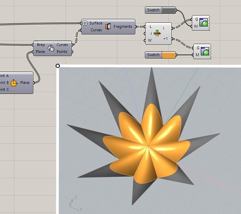241x214 pixels.
Task: Select the lower Swatch label
Action: coord(153,55)
